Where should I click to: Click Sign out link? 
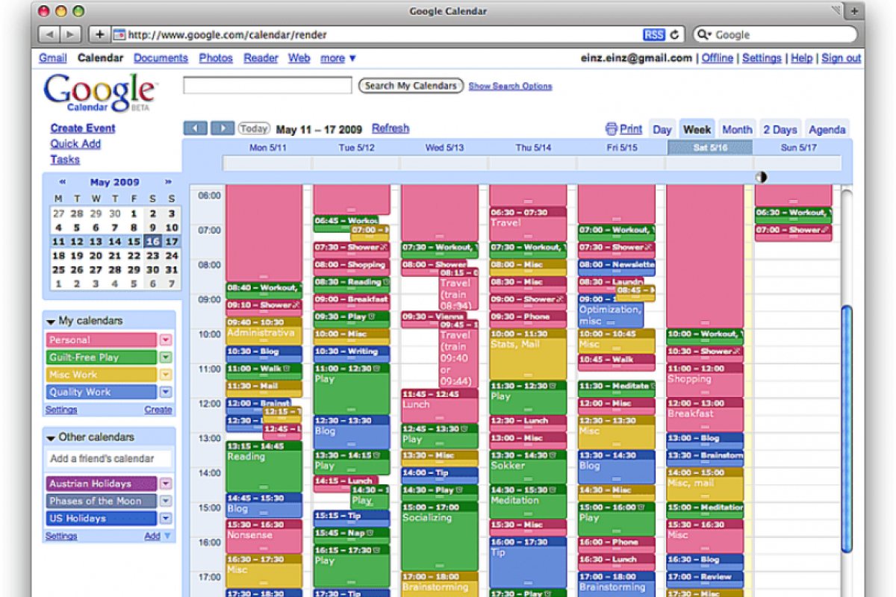(841, 58)
